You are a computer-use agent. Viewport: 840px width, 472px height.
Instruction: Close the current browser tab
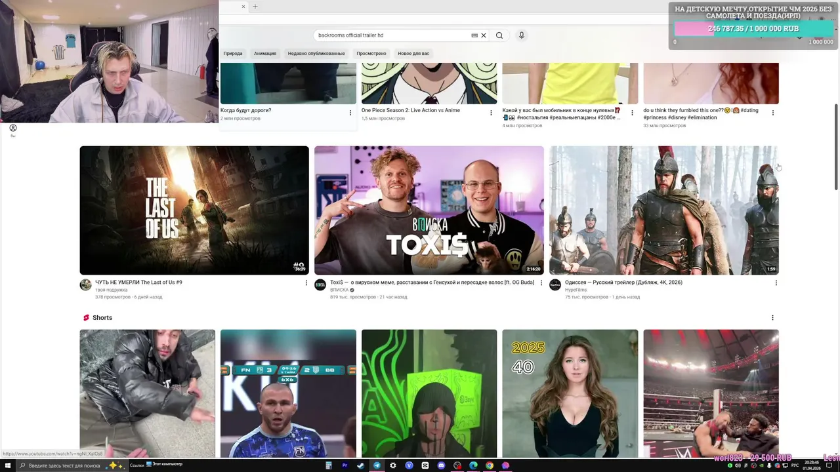(243, 7)
